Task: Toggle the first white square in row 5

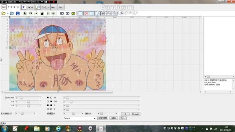Action: pos(48,109)
